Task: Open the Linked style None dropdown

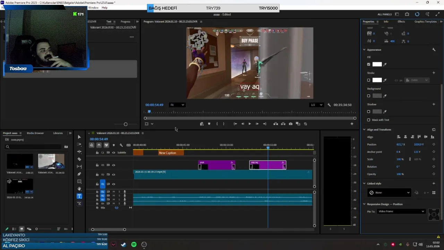Action: [x=389, y=193]
